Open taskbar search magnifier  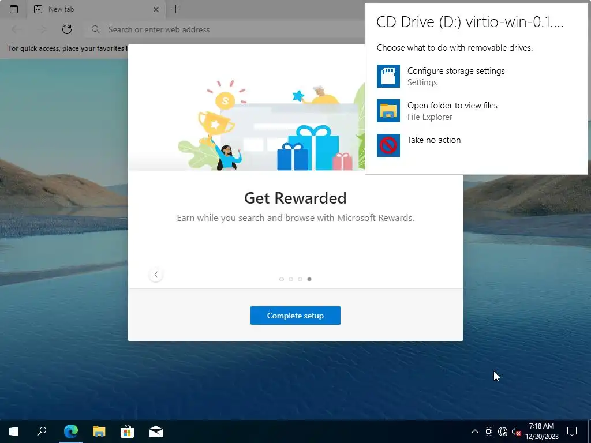pyautogui.click(x=42, y=431)
